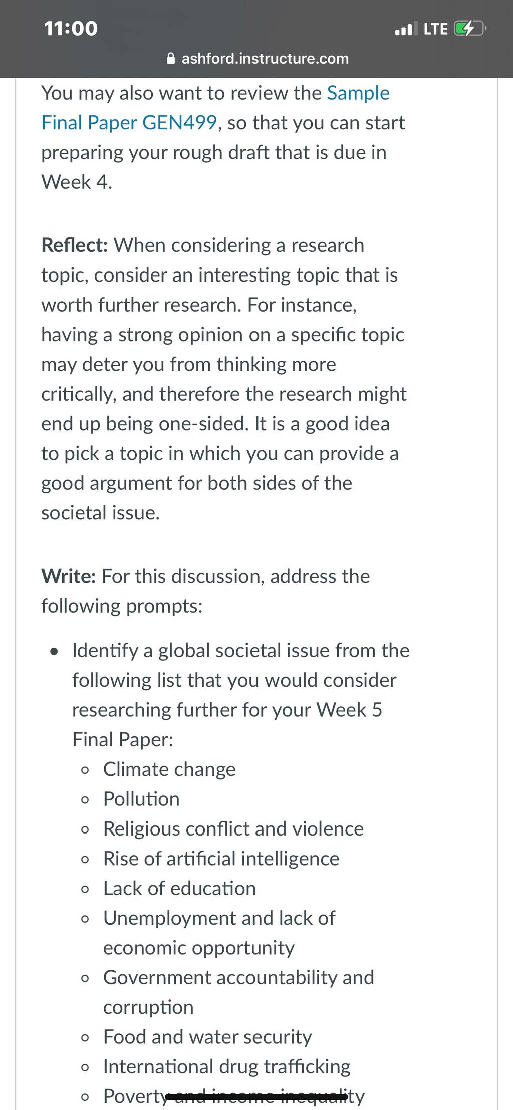
Task: Tap the lock icon beside the URL
Action: (171, 59)
